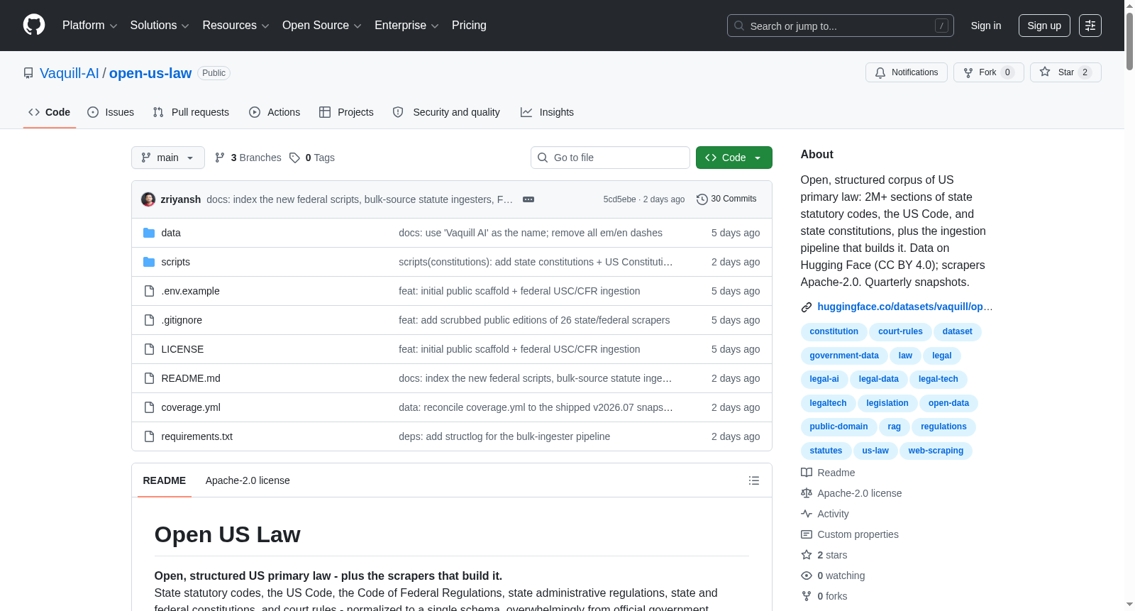Open the legal-tech topic tag

pyautogui.click(x=939, y=379)
